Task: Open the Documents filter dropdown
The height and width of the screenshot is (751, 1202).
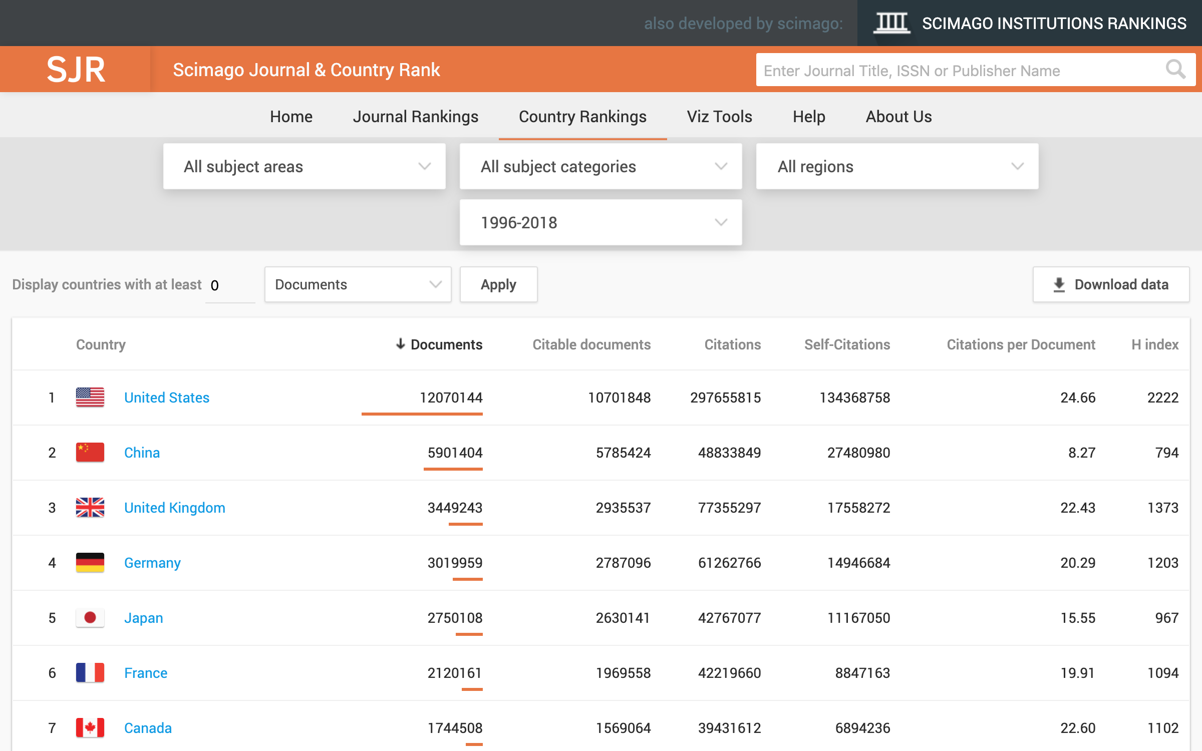Action: click(358, 284)
